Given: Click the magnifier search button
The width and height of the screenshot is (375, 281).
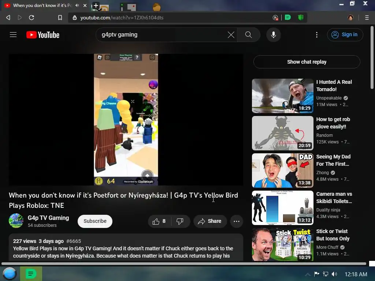Looking at the screenshot, I should click(x=249, y=35).
